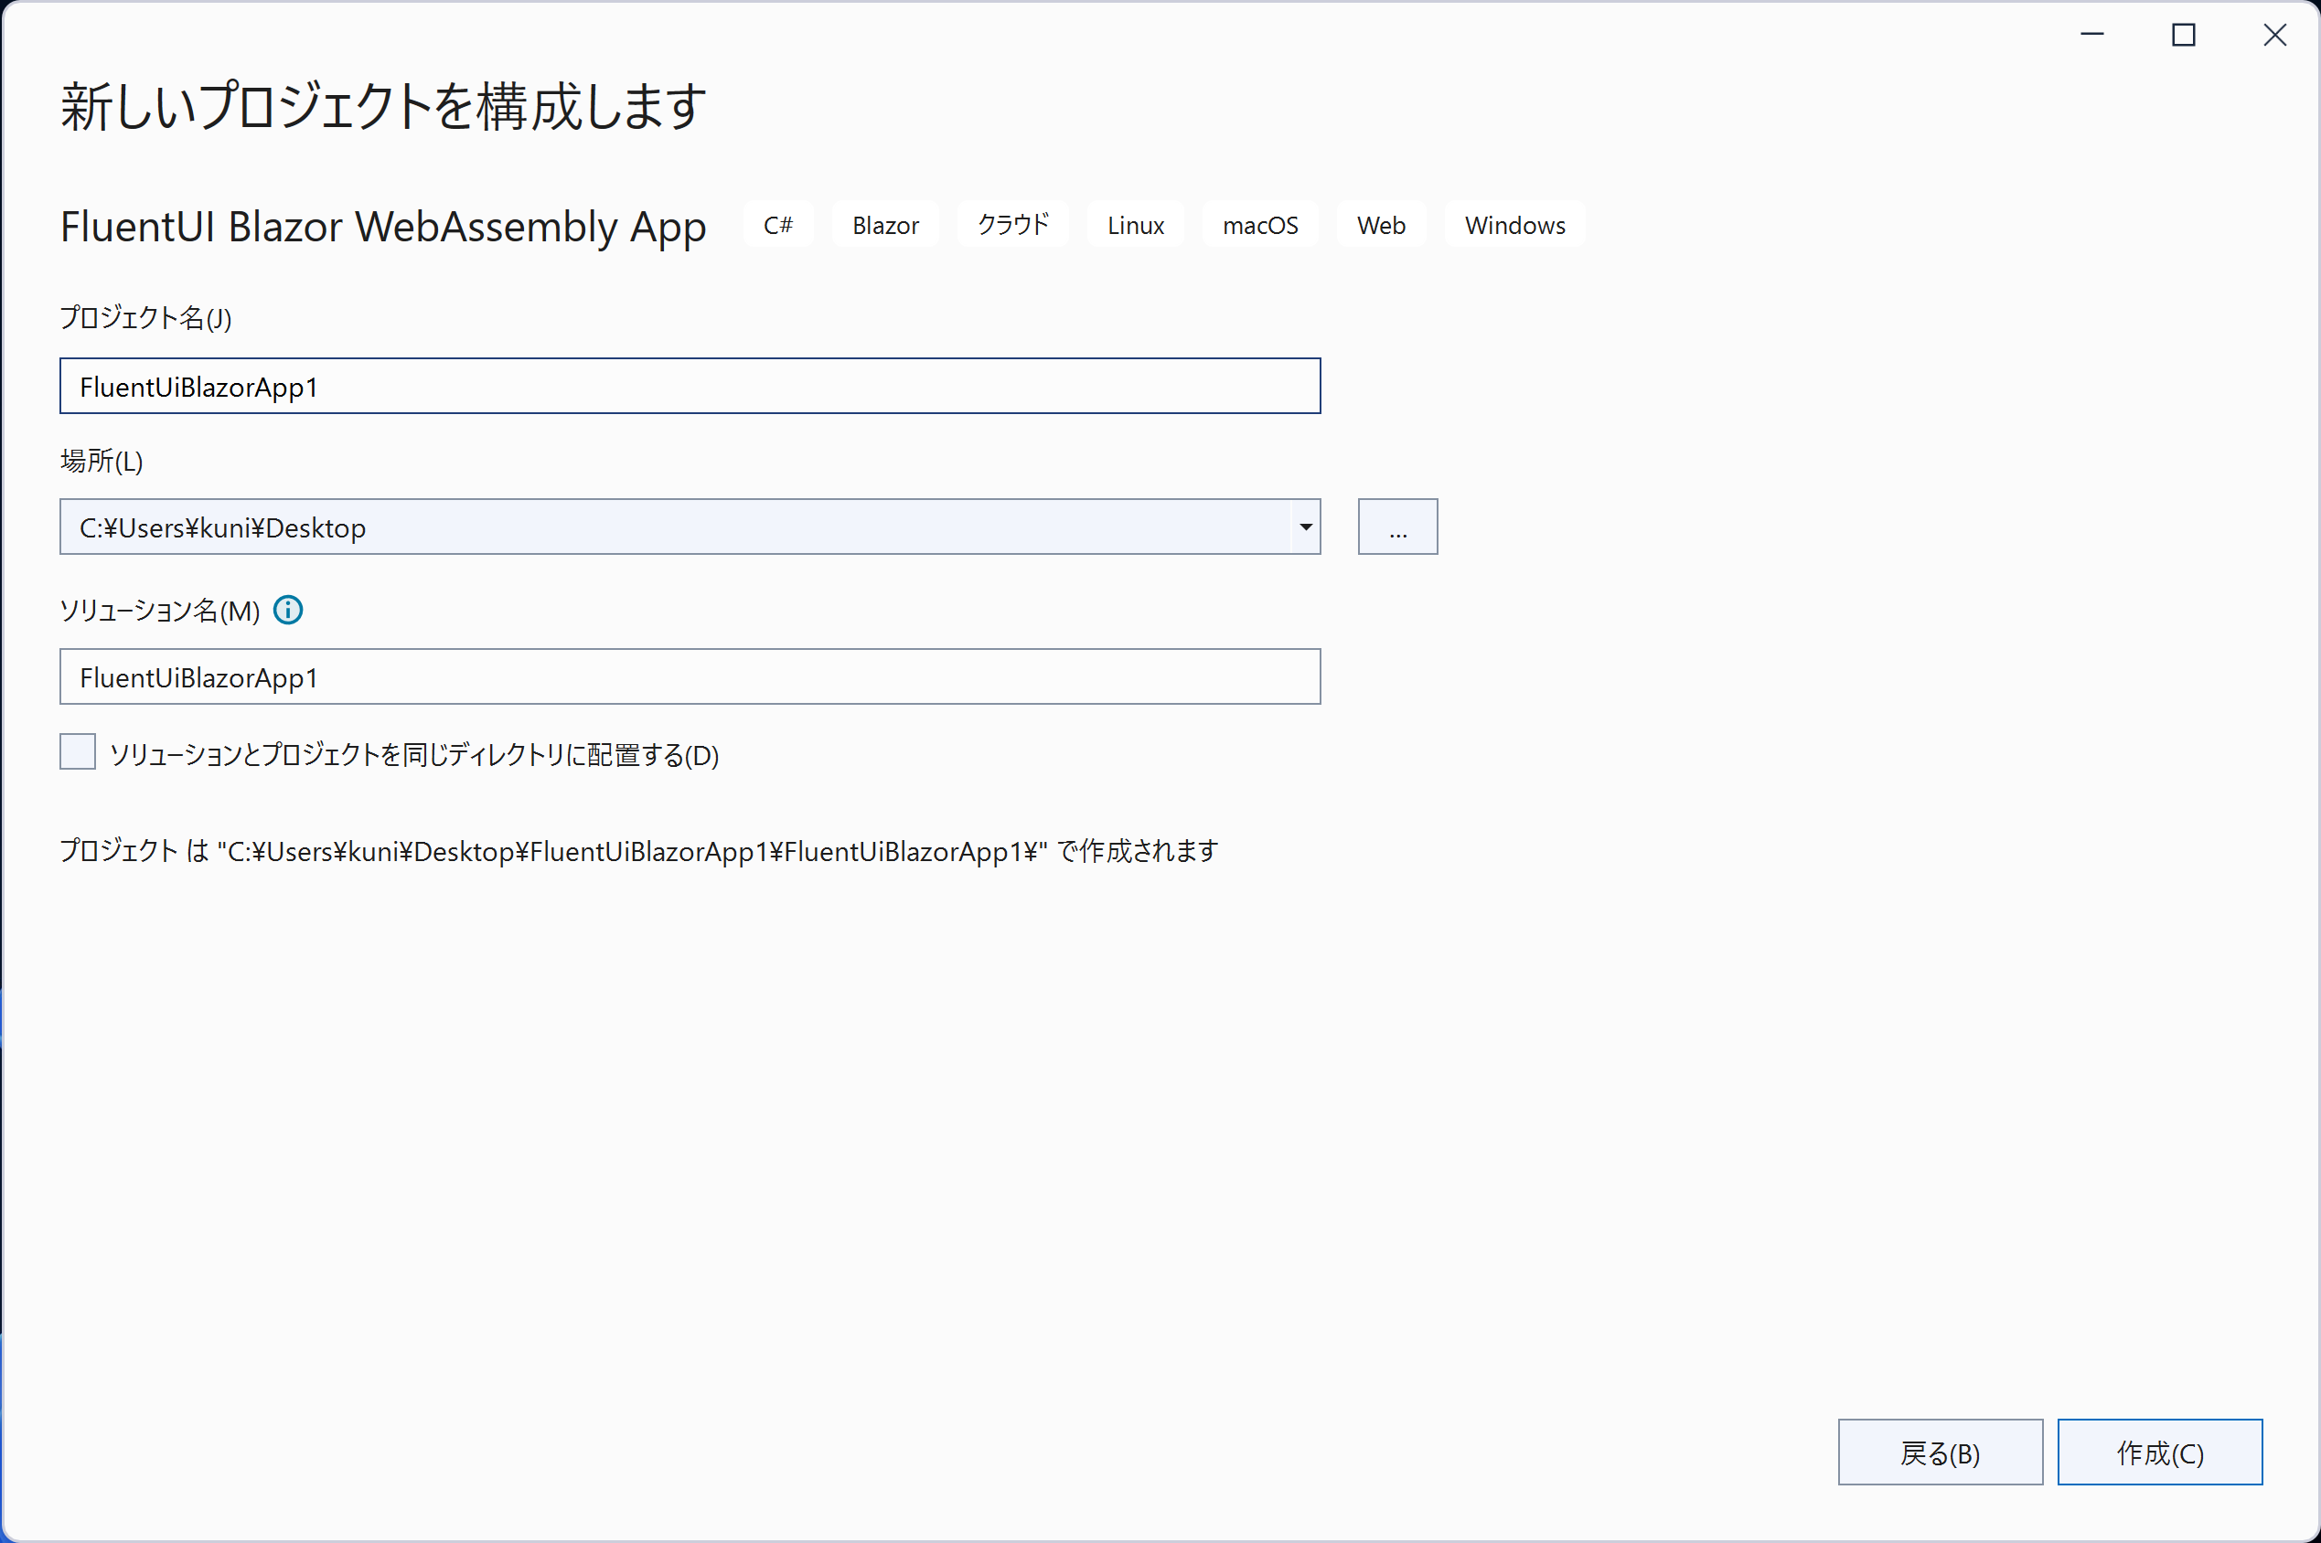The image size is (2321, 1543).
Task: Click the Windows tag
Action: [1514, 224]
